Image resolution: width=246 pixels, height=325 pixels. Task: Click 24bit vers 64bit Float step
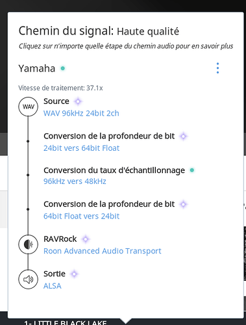coord(82,148)
